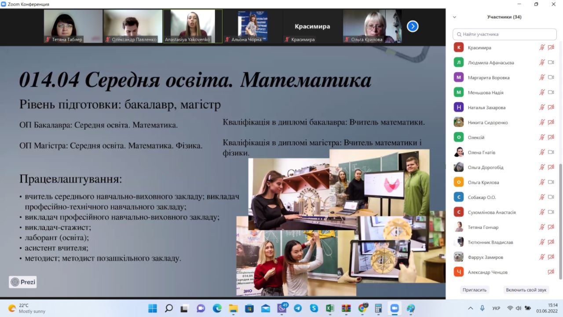Click the Включить свой звук button

coord(526,290)
